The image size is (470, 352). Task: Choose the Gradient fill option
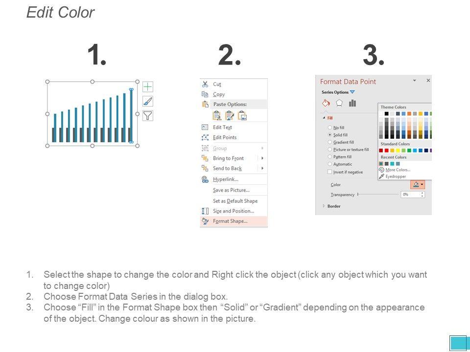(x=330, y=142)
